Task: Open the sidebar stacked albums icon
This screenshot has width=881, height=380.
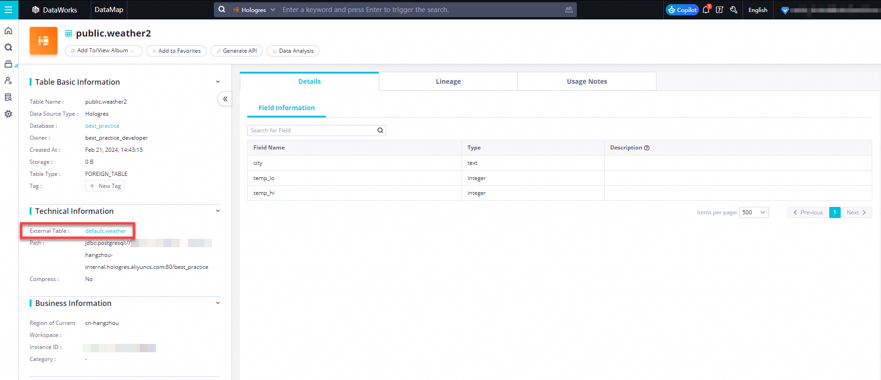Action: (8, 64)
